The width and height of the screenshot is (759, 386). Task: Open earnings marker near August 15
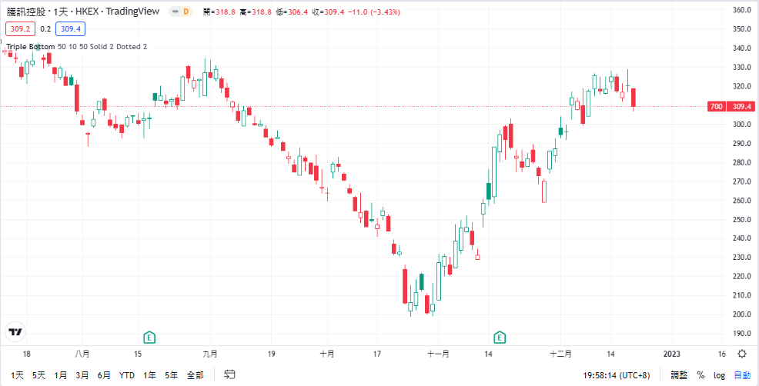(x=149, y=337)
